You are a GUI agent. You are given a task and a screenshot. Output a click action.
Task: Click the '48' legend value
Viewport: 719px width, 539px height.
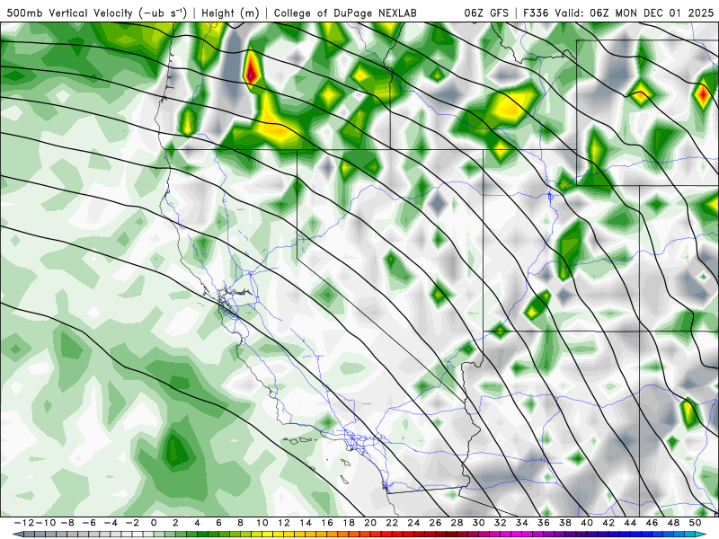tap(673, 523)
